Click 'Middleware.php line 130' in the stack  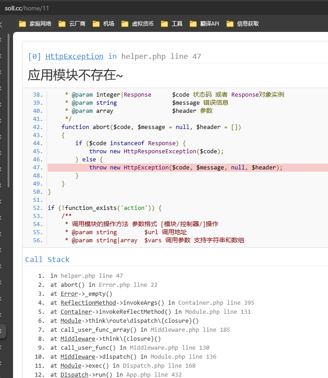169,347
